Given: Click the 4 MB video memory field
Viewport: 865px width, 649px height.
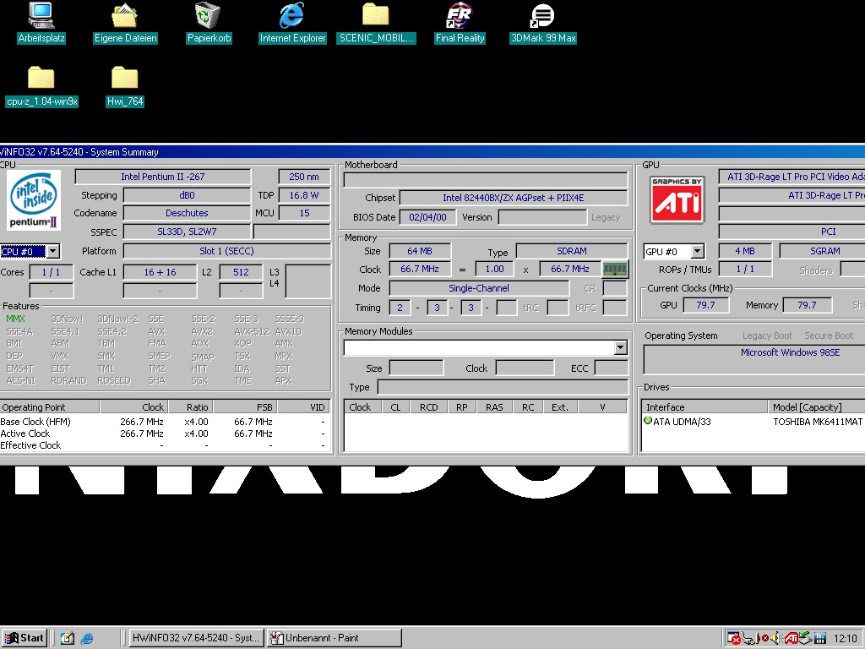Looking at the screenshot, I should (745, 251).
